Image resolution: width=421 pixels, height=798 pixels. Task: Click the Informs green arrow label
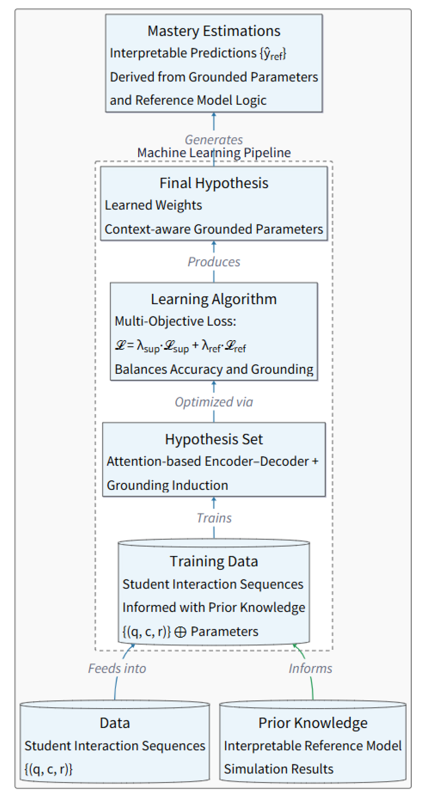tap(310, 669)
